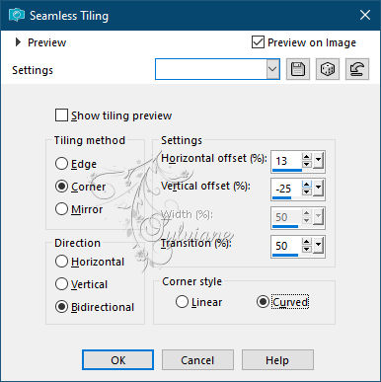The height and width of the screenshot is (382, 381).
Task: Open Transition slider dropdown arrow
Action: click(x=318, y=246)
